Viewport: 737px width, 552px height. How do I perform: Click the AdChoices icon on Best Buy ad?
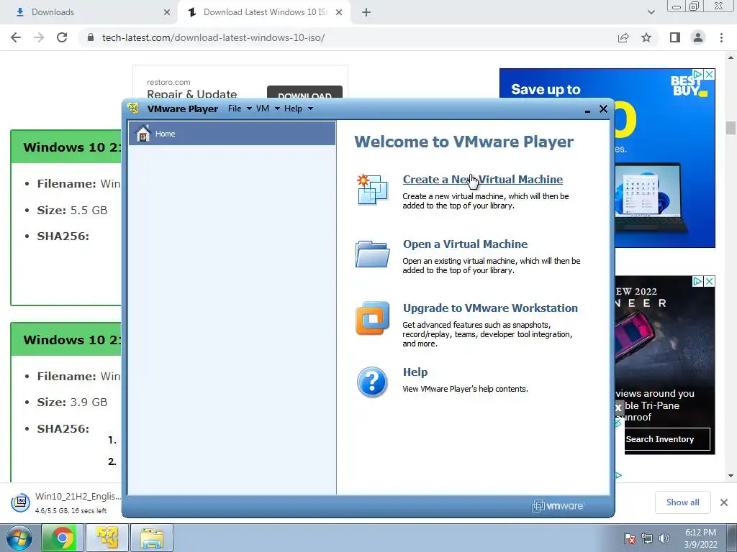pos(698,74)
